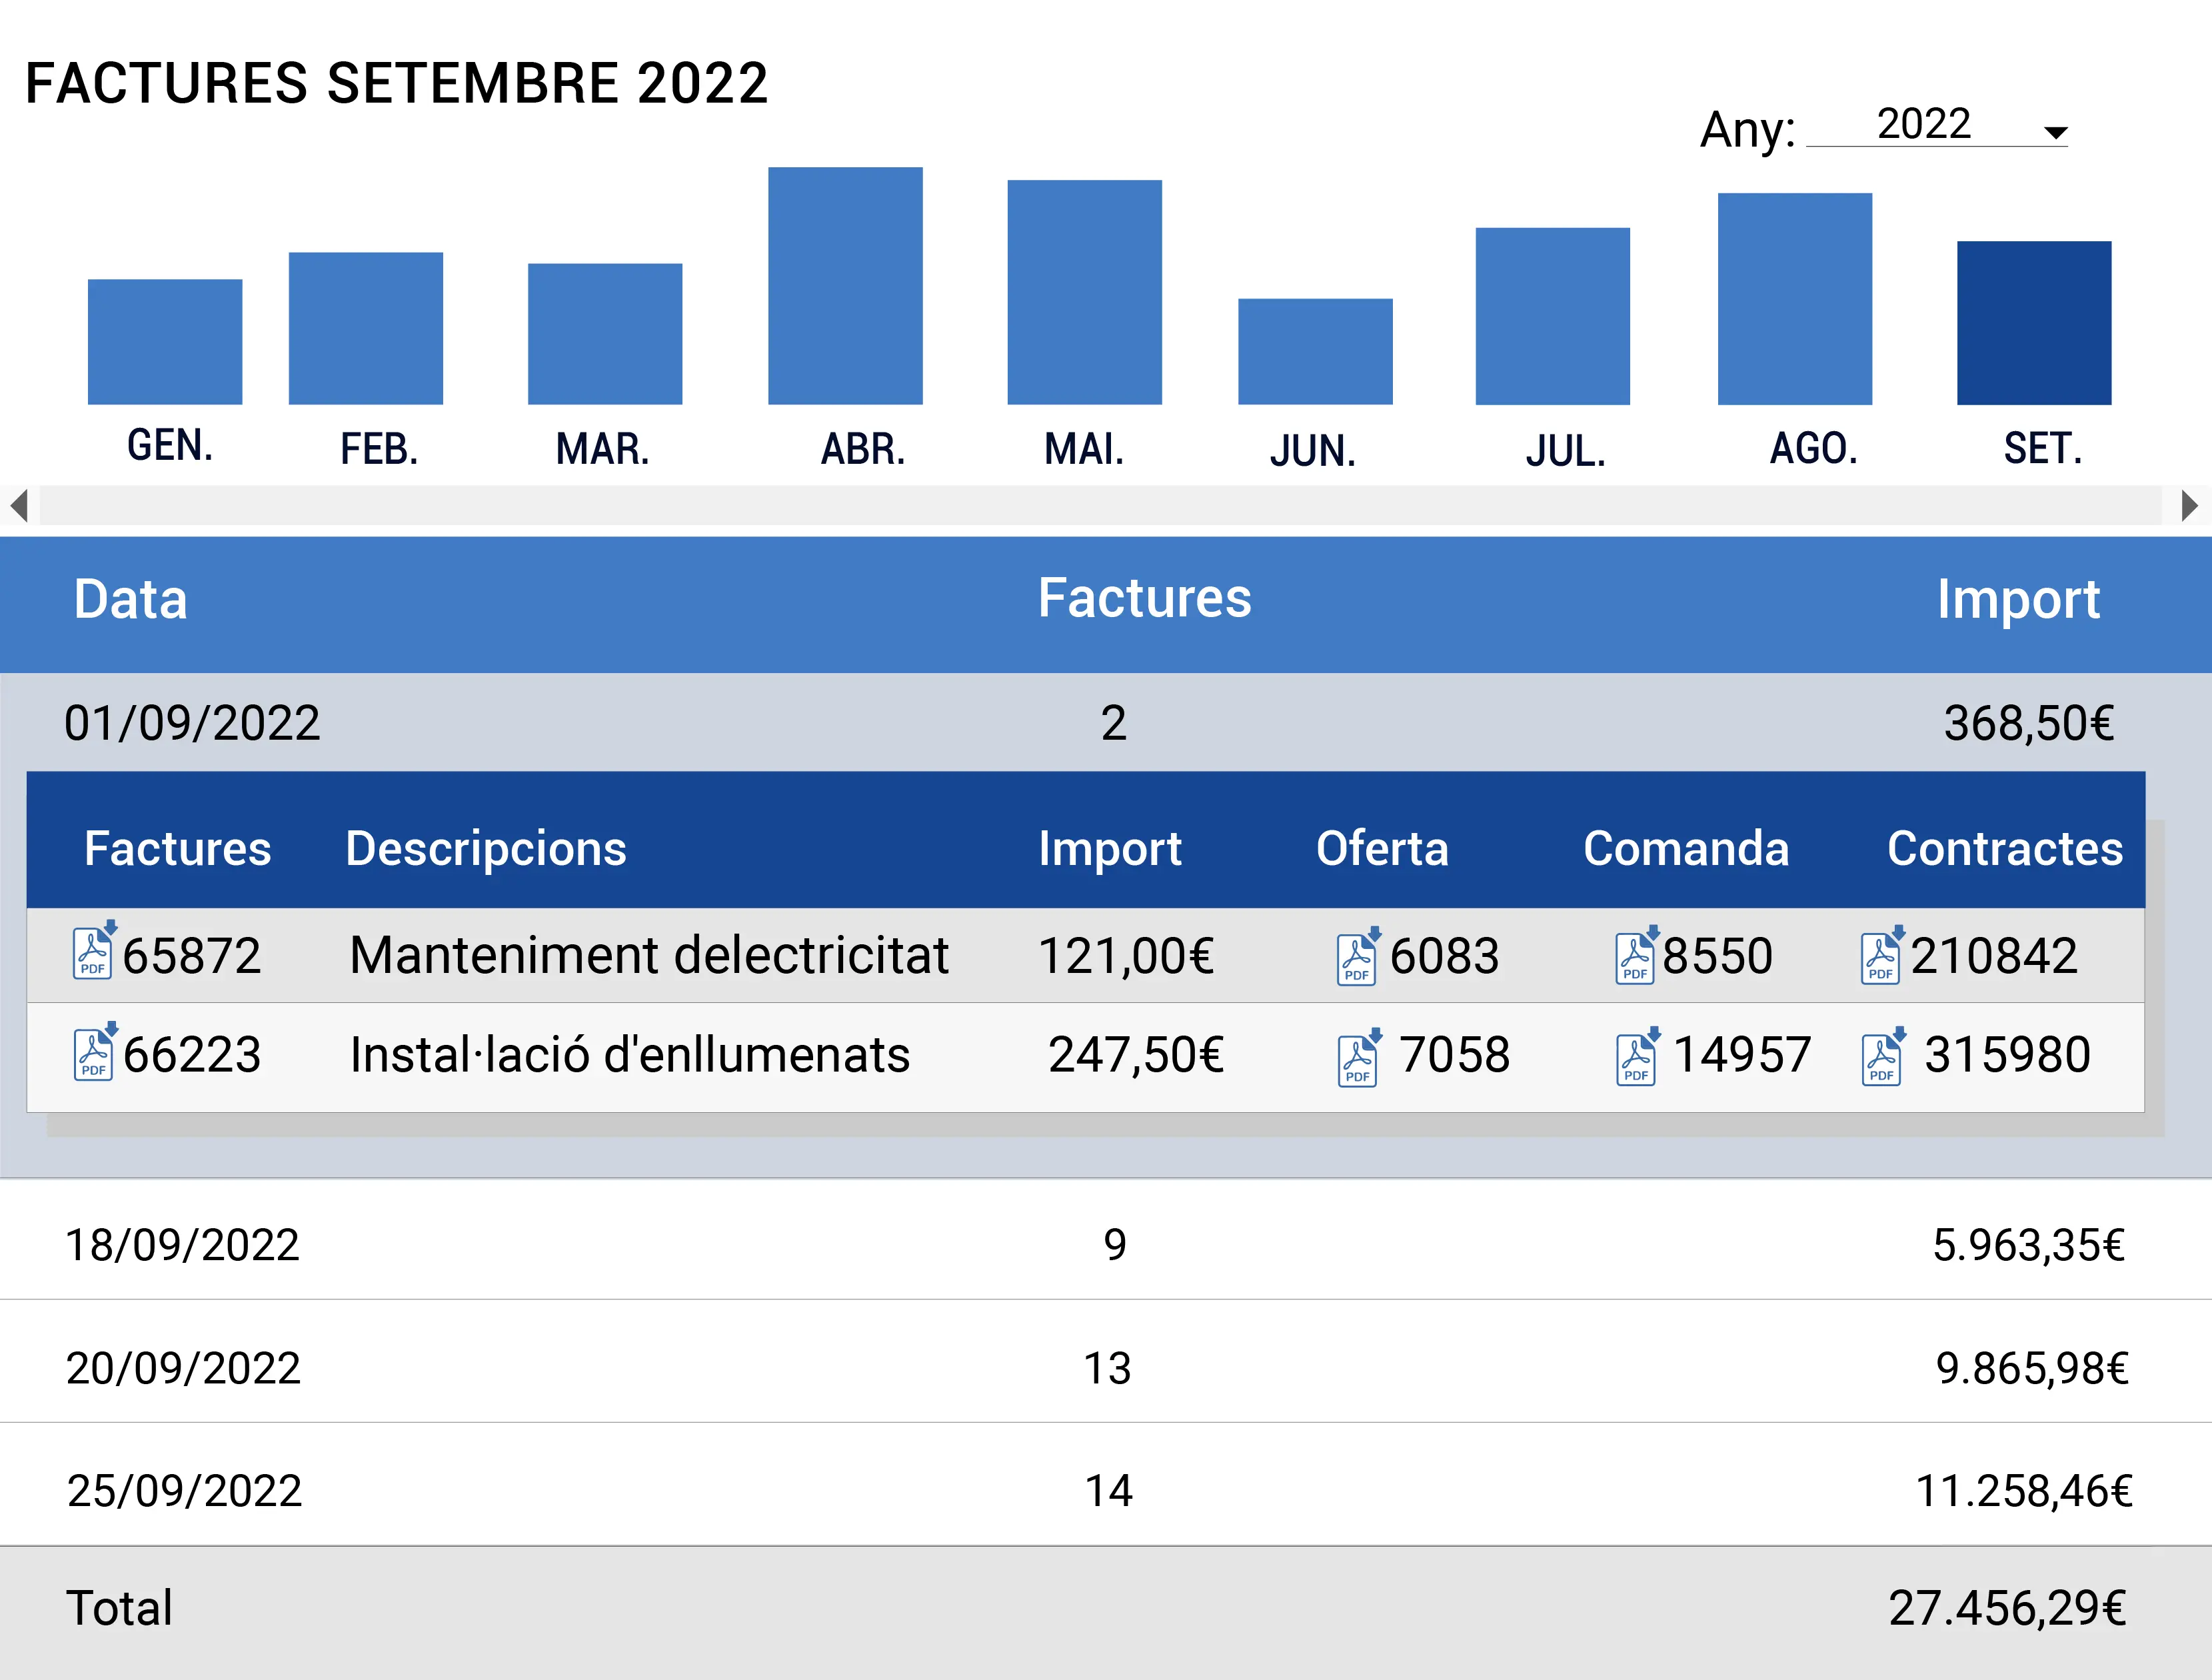The image size is (2212, 1680).
Task: Open PDF icon for contracte 210842
Action: (x=1882, y=955)
